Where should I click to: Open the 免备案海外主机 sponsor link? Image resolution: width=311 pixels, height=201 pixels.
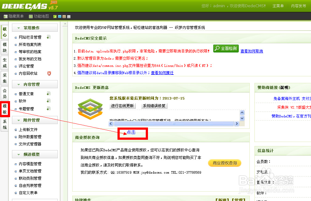coord(286,99)
